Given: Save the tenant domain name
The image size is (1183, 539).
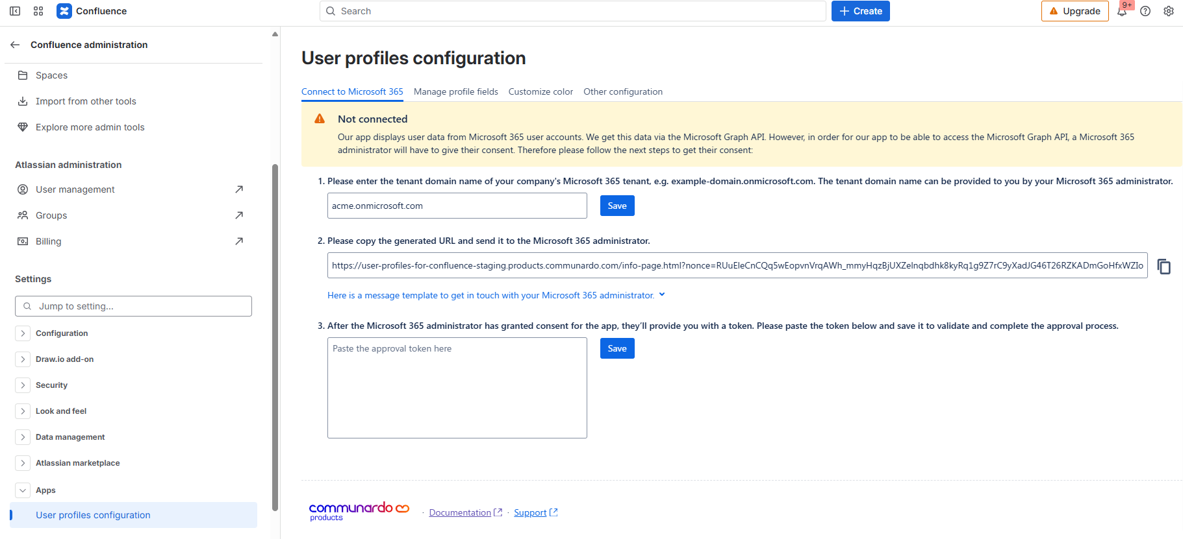Looking at the screenshot, I should click(x=617, y=206).
